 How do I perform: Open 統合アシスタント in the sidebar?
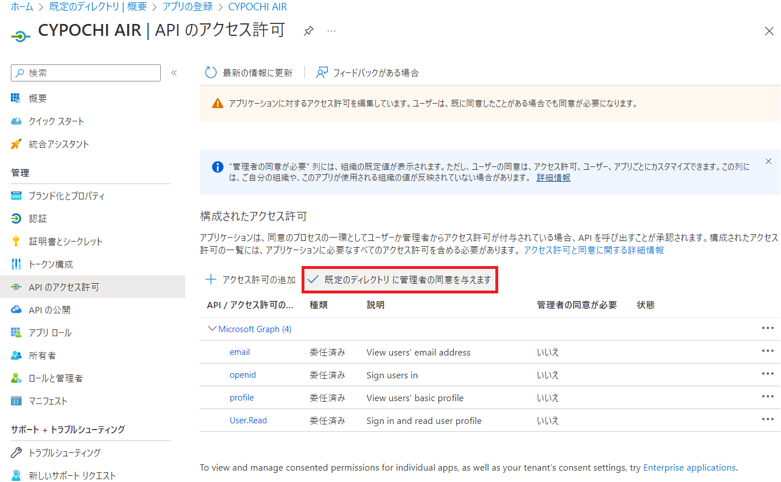click(59, 144)
